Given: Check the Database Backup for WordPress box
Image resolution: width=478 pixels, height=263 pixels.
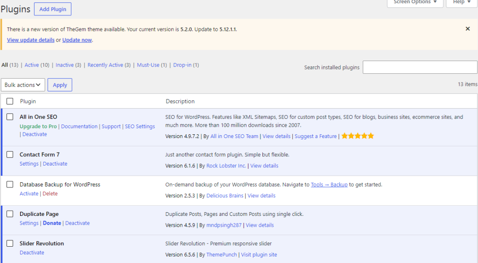Looking at the screenshot, I should (10, 184).
